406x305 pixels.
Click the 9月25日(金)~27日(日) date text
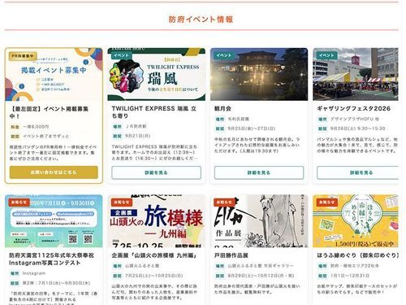coord(252,129)
